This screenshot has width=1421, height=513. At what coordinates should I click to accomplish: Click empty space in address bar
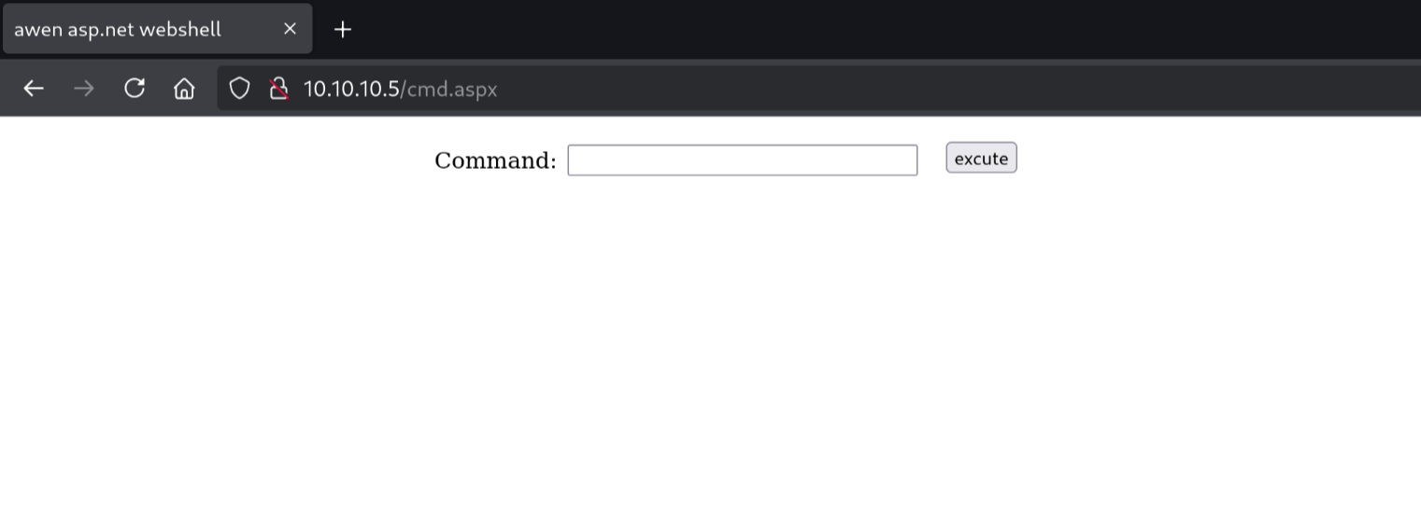934,89
